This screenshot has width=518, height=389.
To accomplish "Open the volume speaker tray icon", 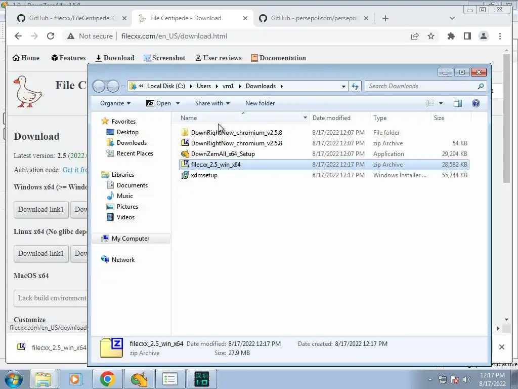I will tap(467, 379).
